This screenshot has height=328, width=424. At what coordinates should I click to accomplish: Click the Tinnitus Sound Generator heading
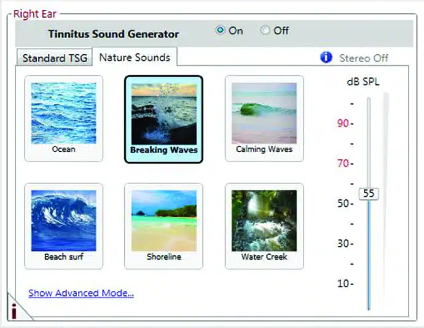114,34
